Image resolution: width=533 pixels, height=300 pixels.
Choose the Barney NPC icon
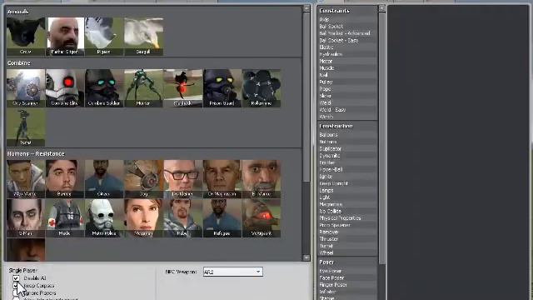[x=65, y=179]
